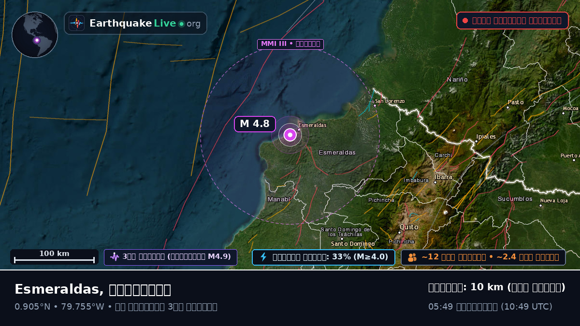The width and height of the screenshot is (580, 326).
Task: Click the Manabí province label
Action: (279, 199)
